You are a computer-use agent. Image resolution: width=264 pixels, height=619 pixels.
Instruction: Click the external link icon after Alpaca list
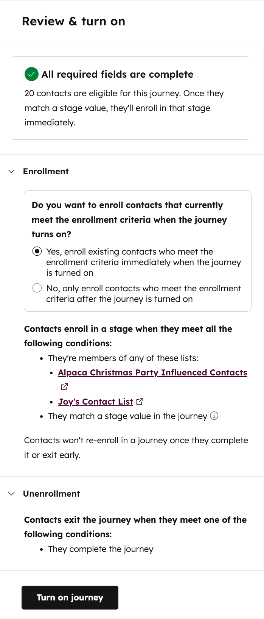[x=64, y=386]
